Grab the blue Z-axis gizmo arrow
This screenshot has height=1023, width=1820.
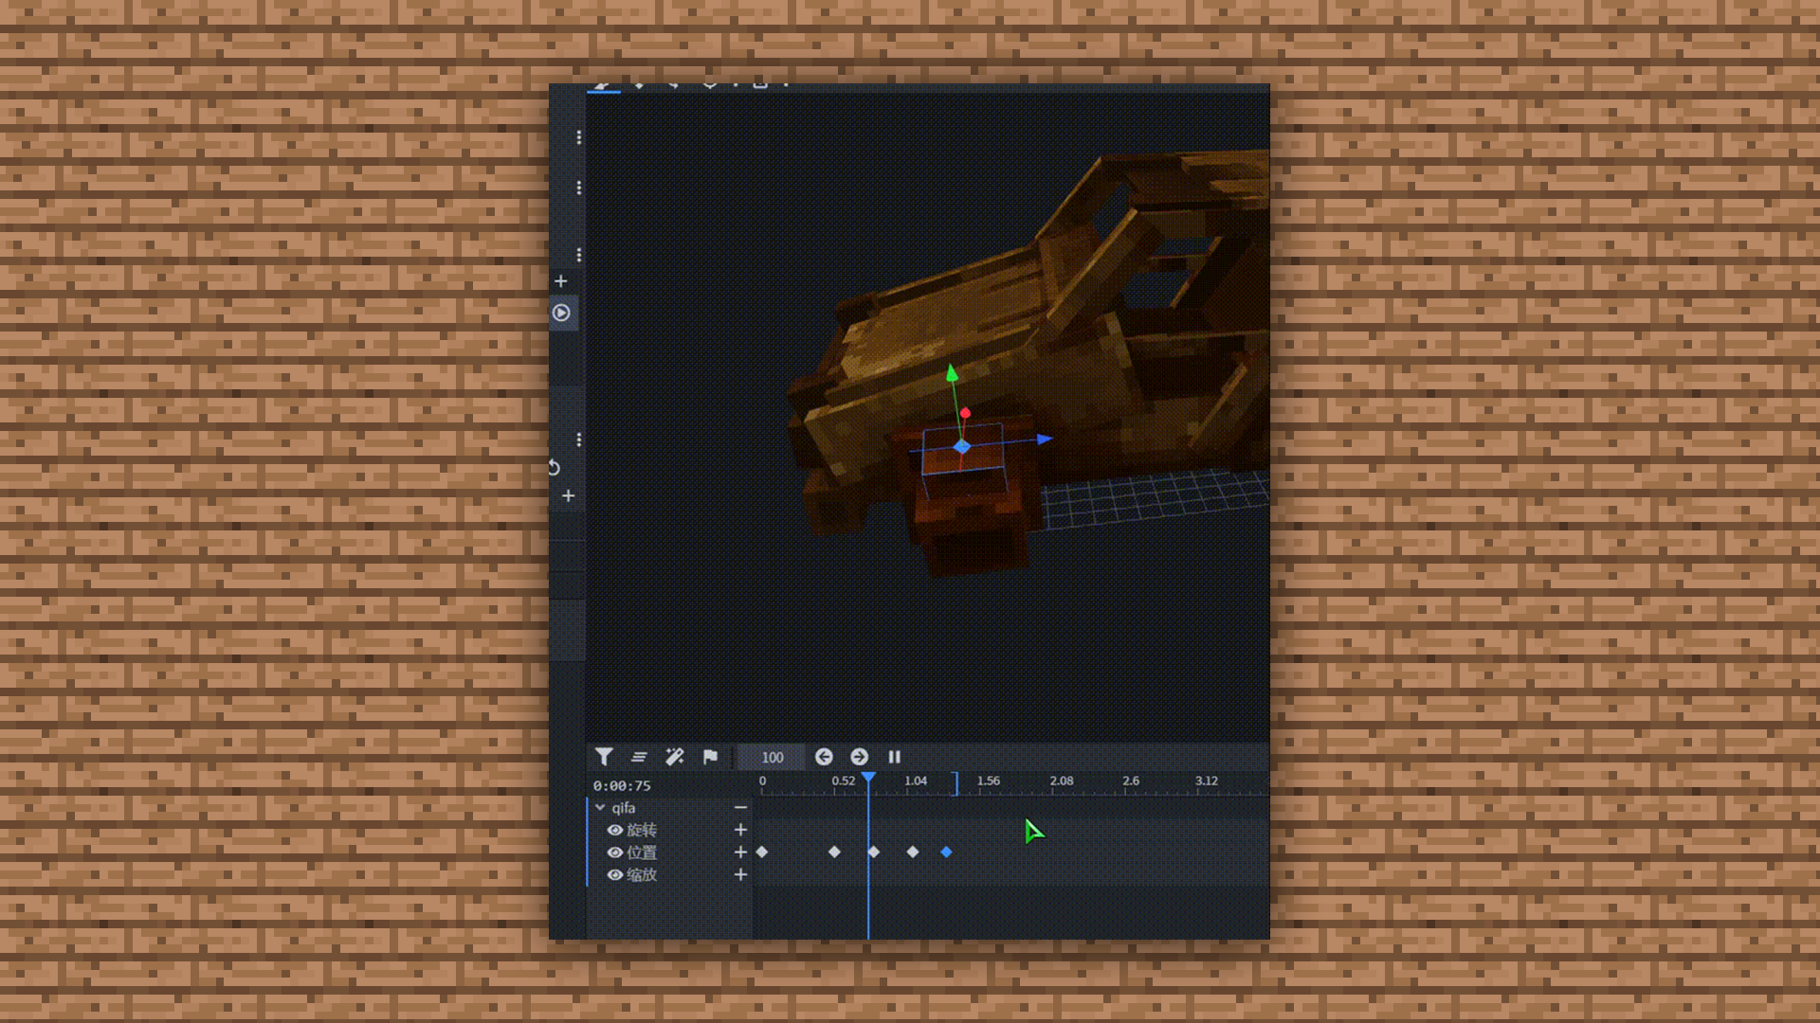point(1045,440)
